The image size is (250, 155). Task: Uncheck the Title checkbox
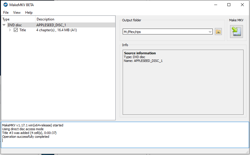16,30
